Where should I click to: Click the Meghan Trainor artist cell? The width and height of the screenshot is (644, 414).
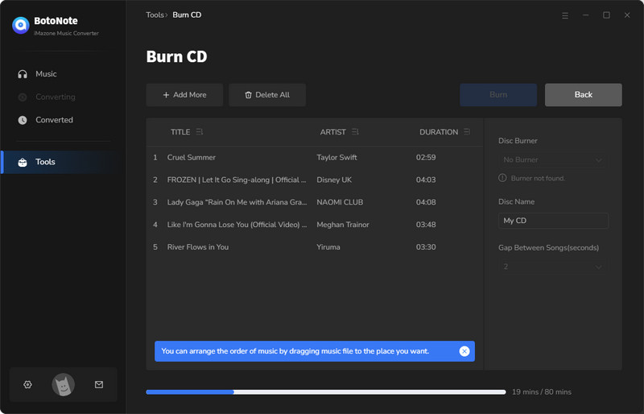pyautogui.click(x=343, y=225)
